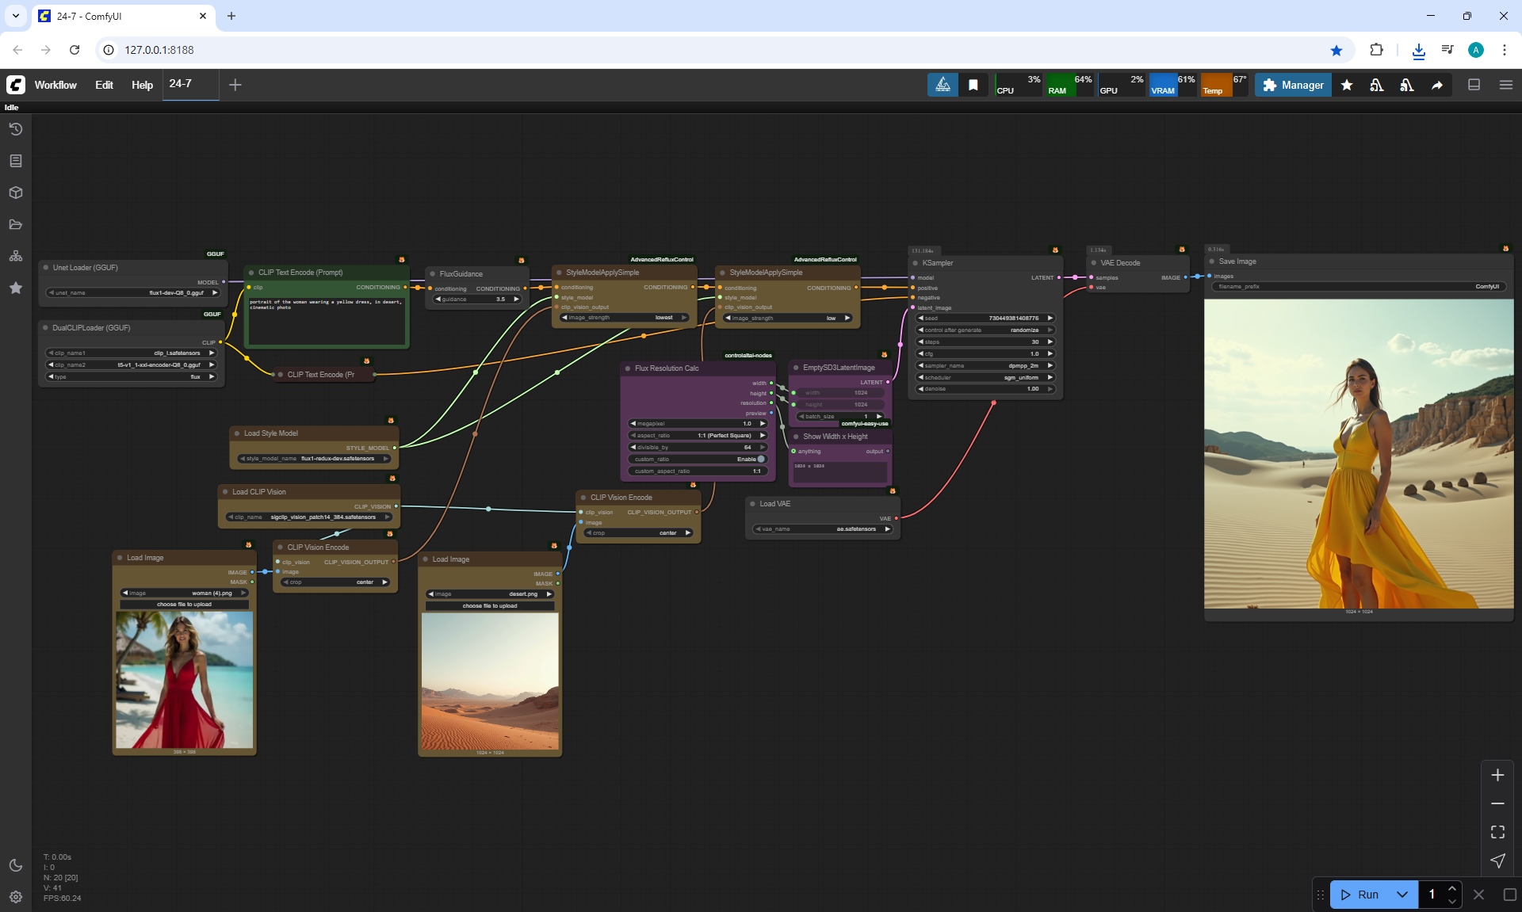The width and height of the screenshot is (1522, 912).
Task: Toggle dark theme moon icon
Action: pyautogui.click(x=16, y=865)
